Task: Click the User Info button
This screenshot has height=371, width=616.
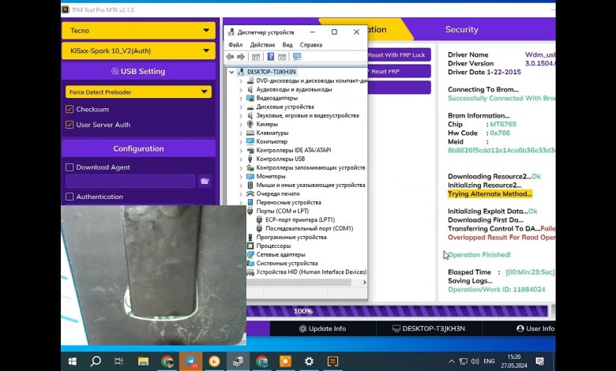Action: (x=536, y=328)
